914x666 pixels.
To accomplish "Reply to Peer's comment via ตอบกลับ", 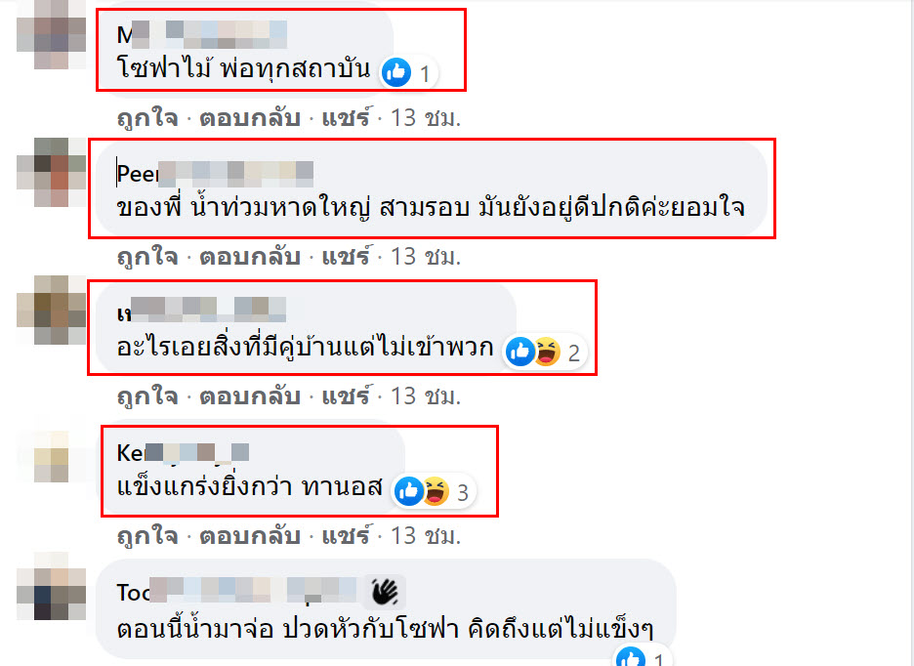I will tap(250, 257).
